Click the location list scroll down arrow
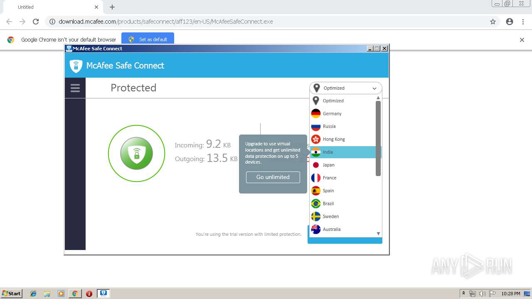The width and height of the screenshot is (532, 299). coord(378,233)
